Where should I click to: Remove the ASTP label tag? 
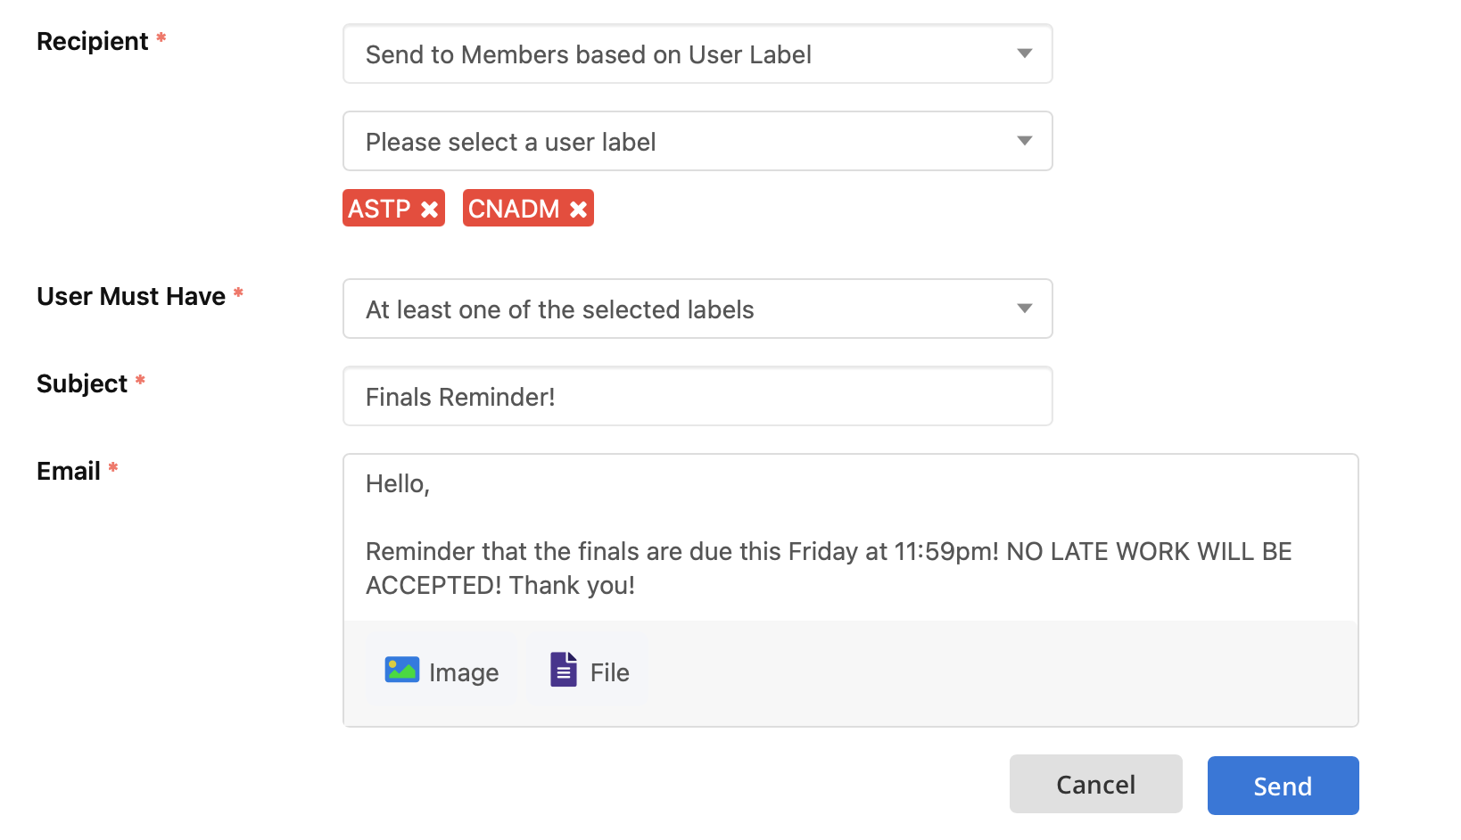(x=429, y=209)
